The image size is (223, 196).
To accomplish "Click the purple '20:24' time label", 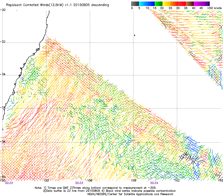I will tap(154, 183).
